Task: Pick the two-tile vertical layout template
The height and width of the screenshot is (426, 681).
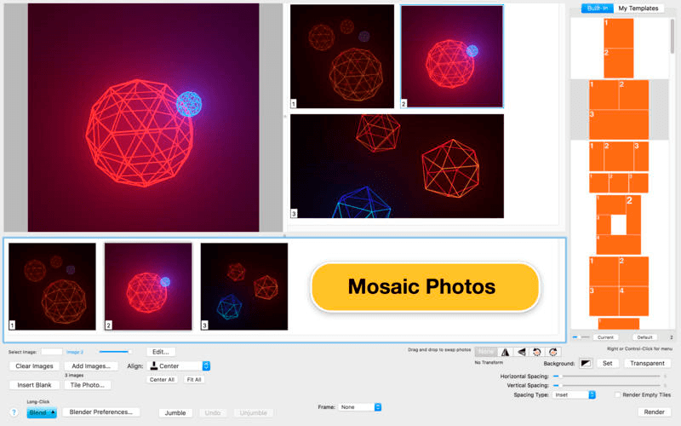Action: [x=619, y=49]
